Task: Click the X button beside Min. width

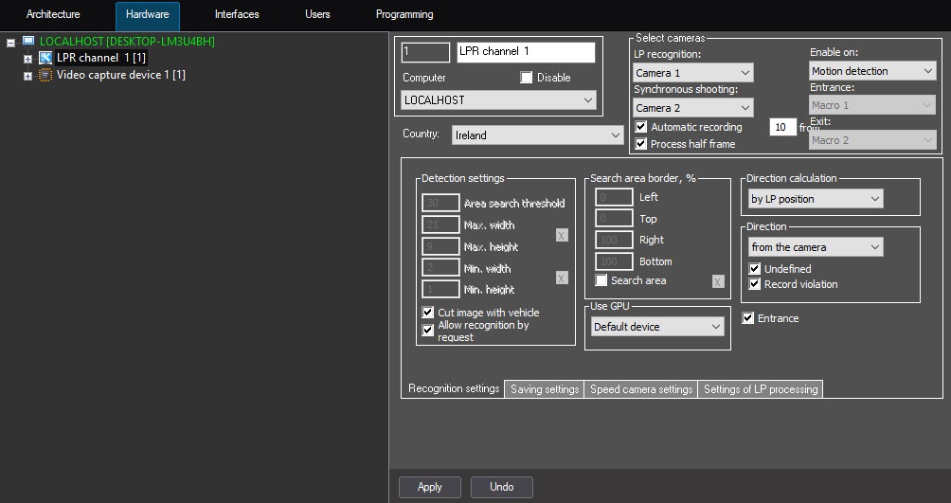Action: click(x=562, y=278)
